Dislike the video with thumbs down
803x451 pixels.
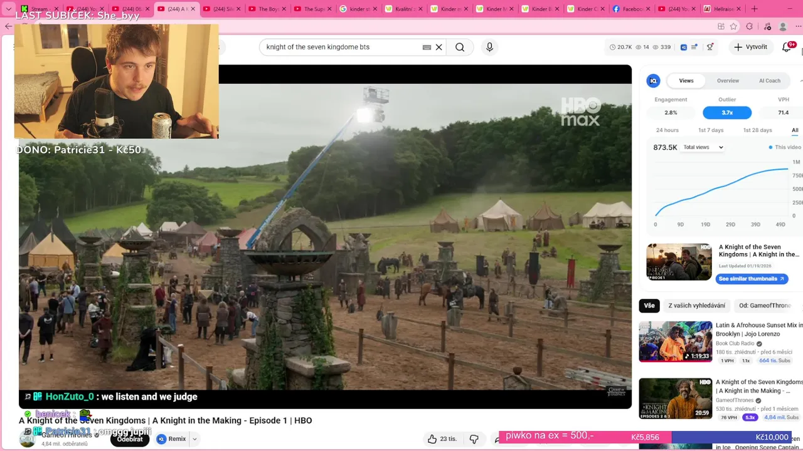tap(474, 439)
